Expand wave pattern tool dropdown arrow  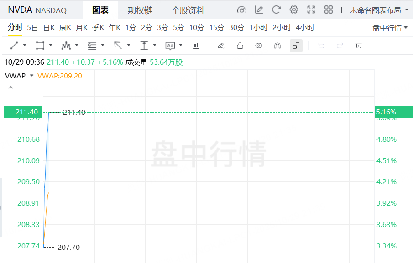click(x=77, y=45)
